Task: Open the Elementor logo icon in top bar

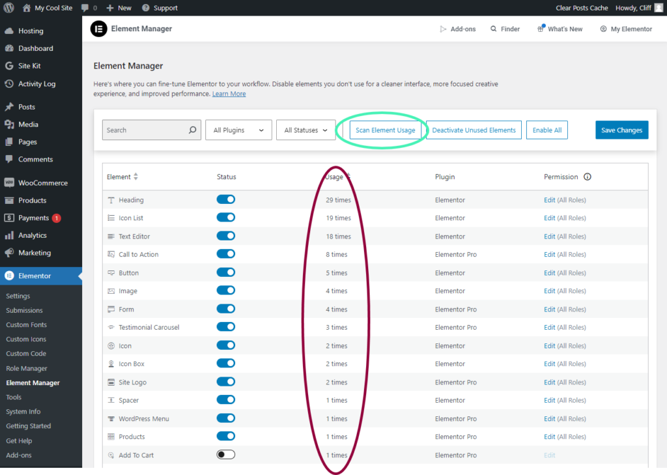Action: pos(98,29)
